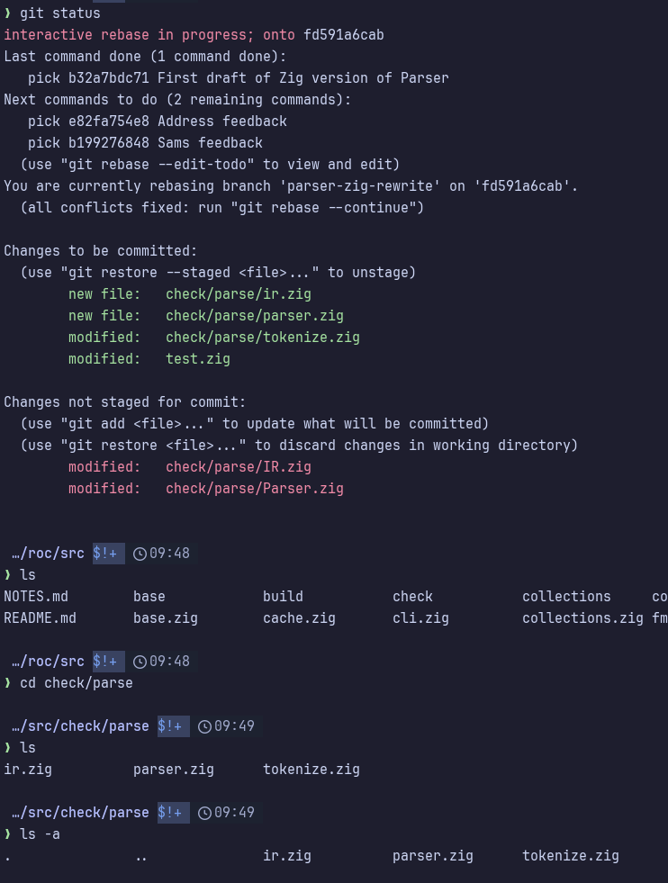Click unstaged file check/parse/IR.zig
The height and width of the screenshot is (883, 668).
point(239,467)
